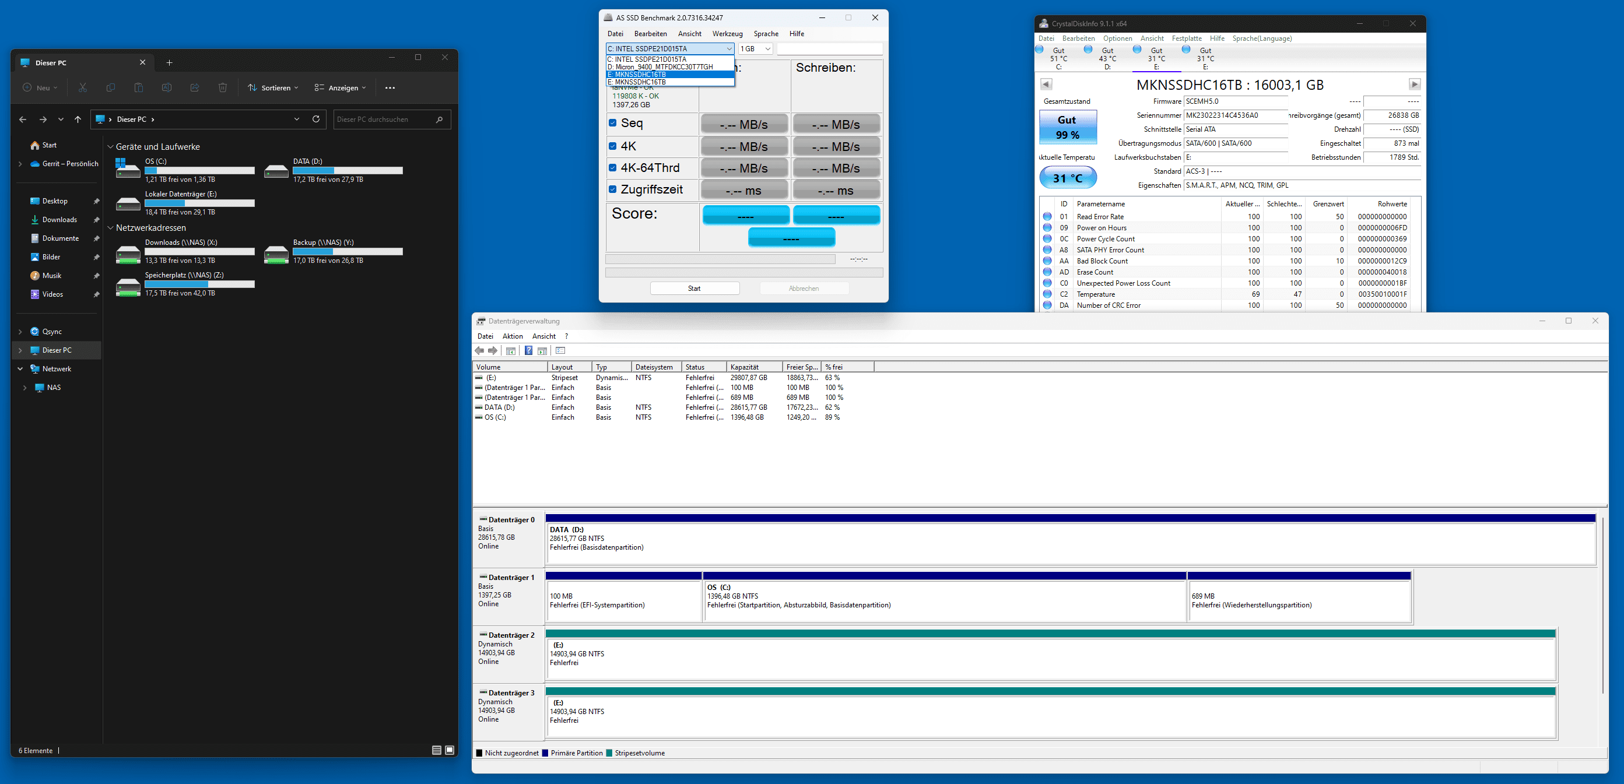Click the Paste clipboard icon in Explorer toolbar

click(139, 87)
